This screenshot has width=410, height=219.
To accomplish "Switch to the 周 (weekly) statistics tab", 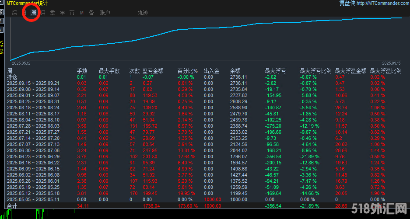I will pos(33,13).
